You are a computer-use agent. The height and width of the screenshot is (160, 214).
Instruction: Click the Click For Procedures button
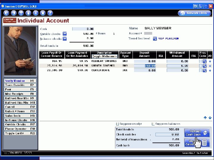tap(10, 20)
